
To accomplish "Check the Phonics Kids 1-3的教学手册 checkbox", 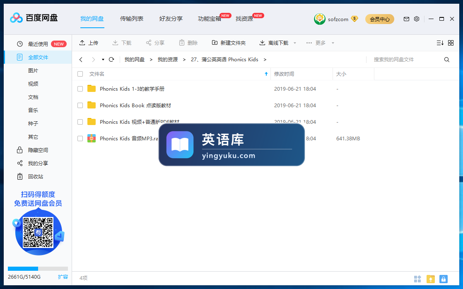I will 80,89.
